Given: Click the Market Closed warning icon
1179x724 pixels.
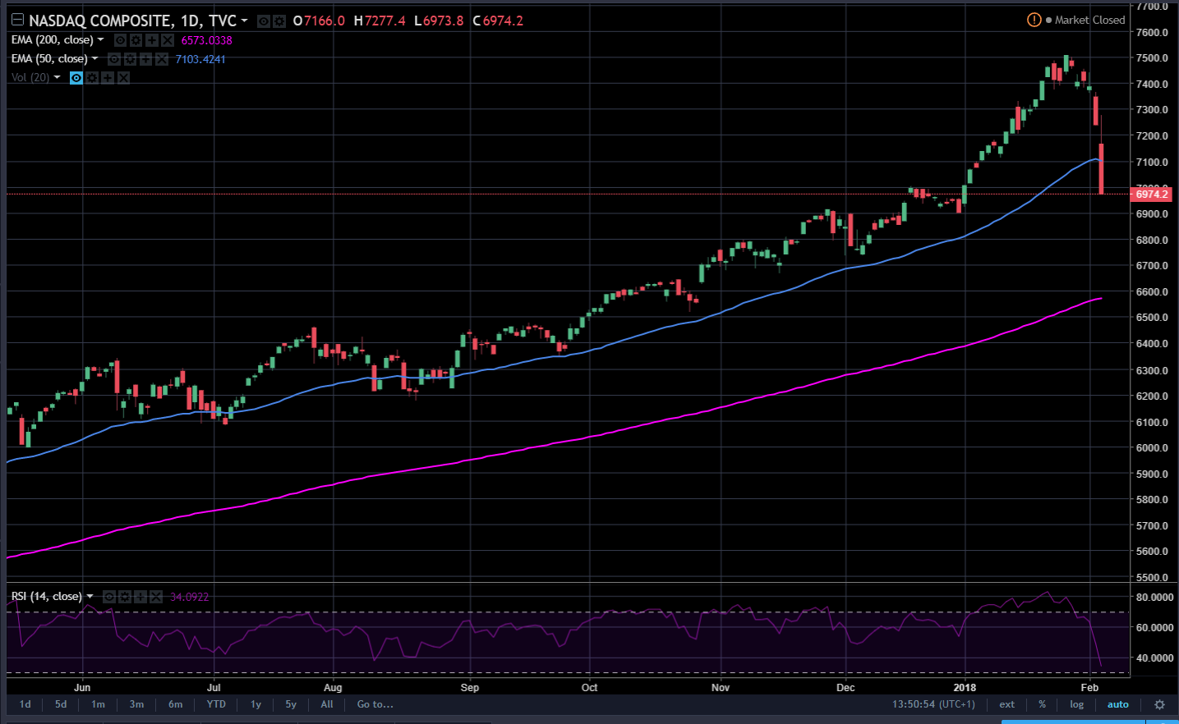Looking at the screenshot, I should click(1034, 20).
